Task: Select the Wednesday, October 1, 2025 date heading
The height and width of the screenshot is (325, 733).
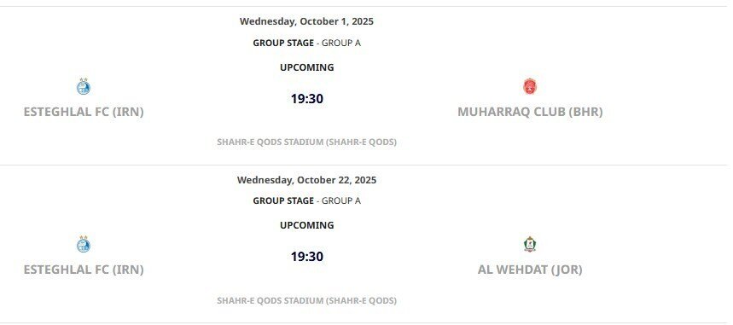Action: [306, 21]
